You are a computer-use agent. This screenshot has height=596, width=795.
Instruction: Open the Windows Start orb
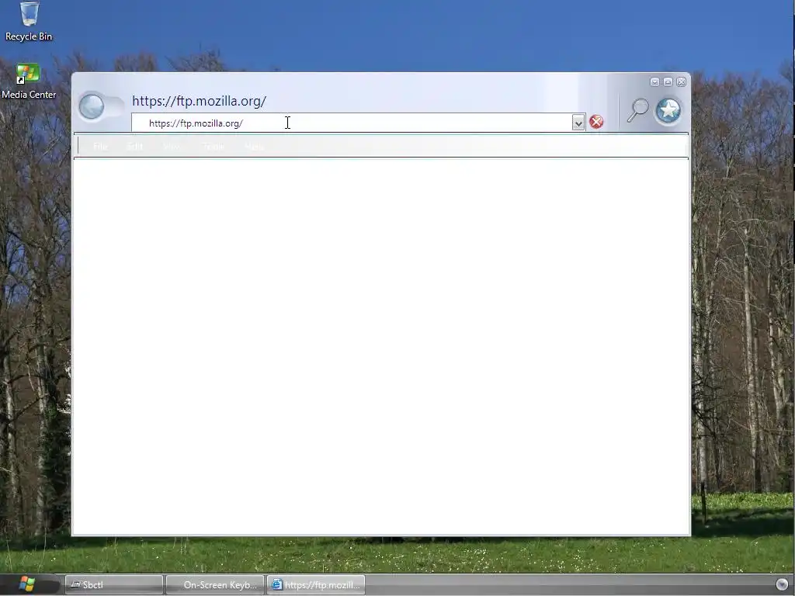click(27, 584)
